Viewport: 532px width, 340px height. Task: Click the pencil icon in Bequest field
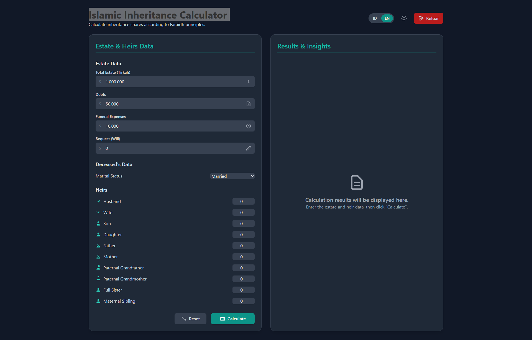[x=248, y=148]
